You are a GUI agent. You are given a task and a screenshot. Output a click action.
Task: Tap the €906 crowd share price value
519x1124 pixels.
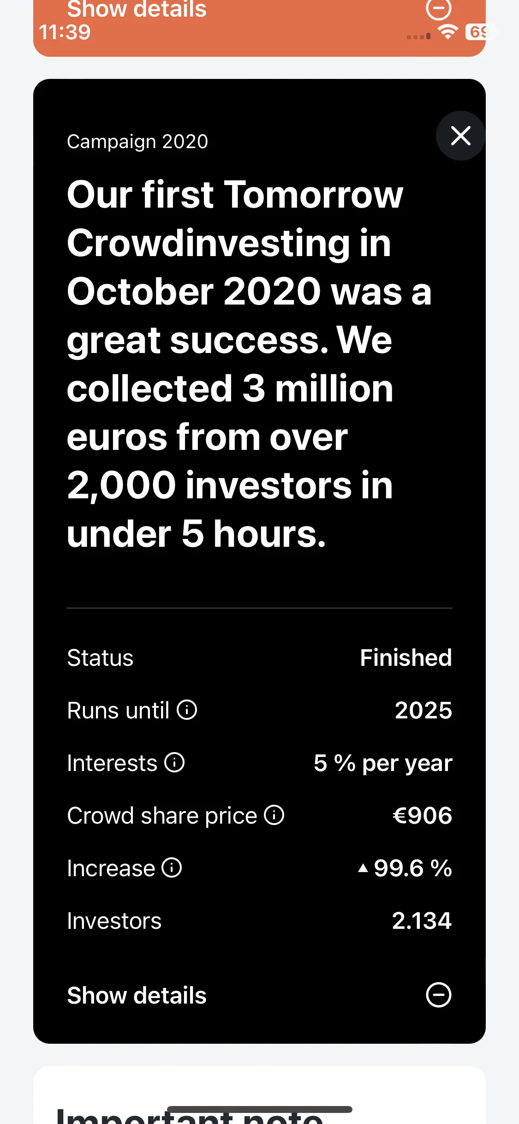[x=423, y=815]
